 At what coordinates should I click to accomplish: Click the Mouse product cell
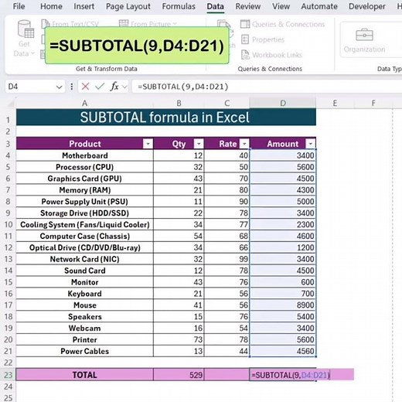84,305
